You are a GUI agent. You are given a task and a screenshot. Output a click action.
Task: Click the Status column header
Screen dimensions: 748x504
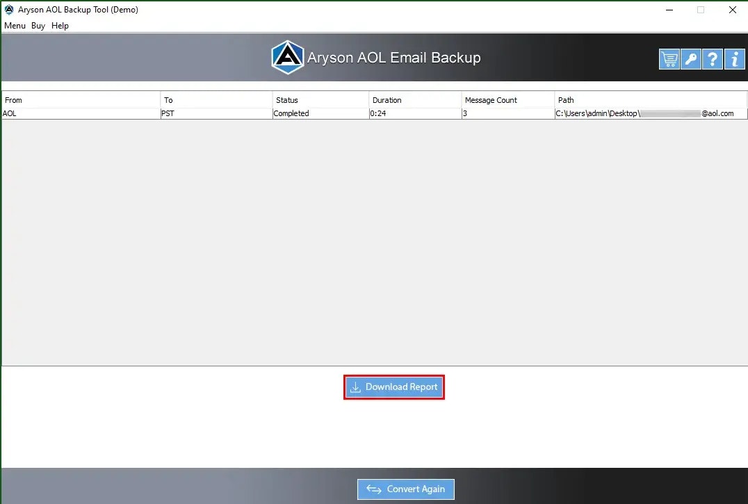[320, 100]
